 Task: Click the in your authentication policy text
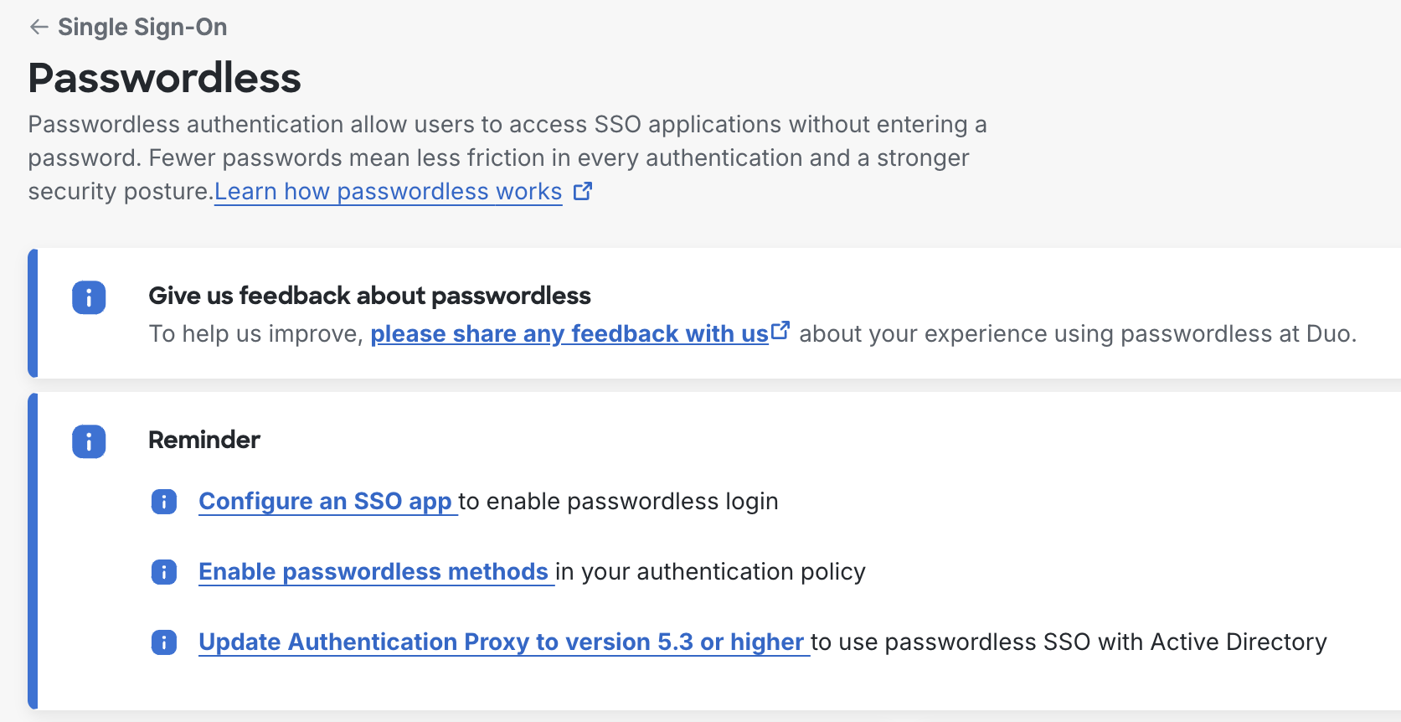point(710,572)
